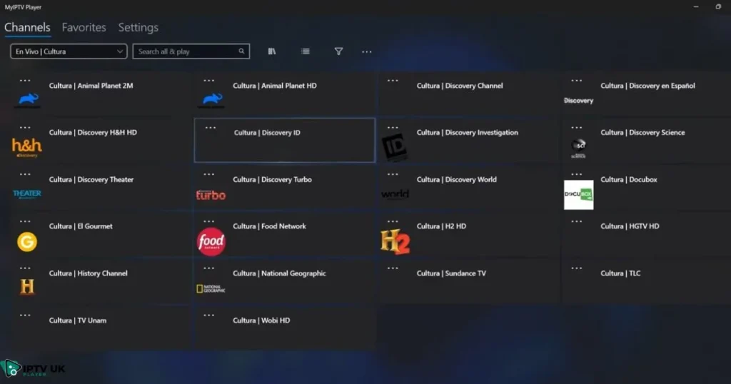Viewport: 731px width, 384px height.
Task: Open the filter funnel icon
Action: point(339,51)
